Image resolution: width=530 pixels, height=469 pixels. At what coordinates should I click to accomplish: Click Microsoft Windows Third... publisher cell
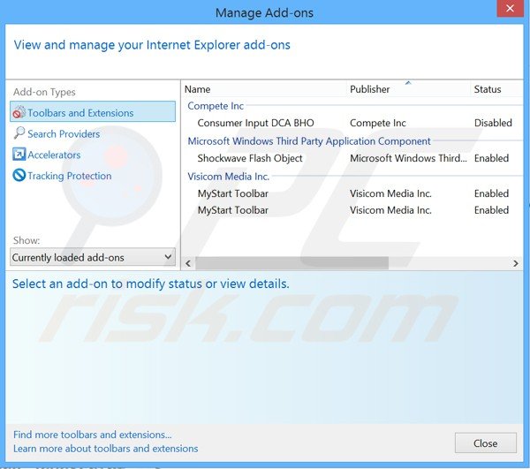point(408,158)
